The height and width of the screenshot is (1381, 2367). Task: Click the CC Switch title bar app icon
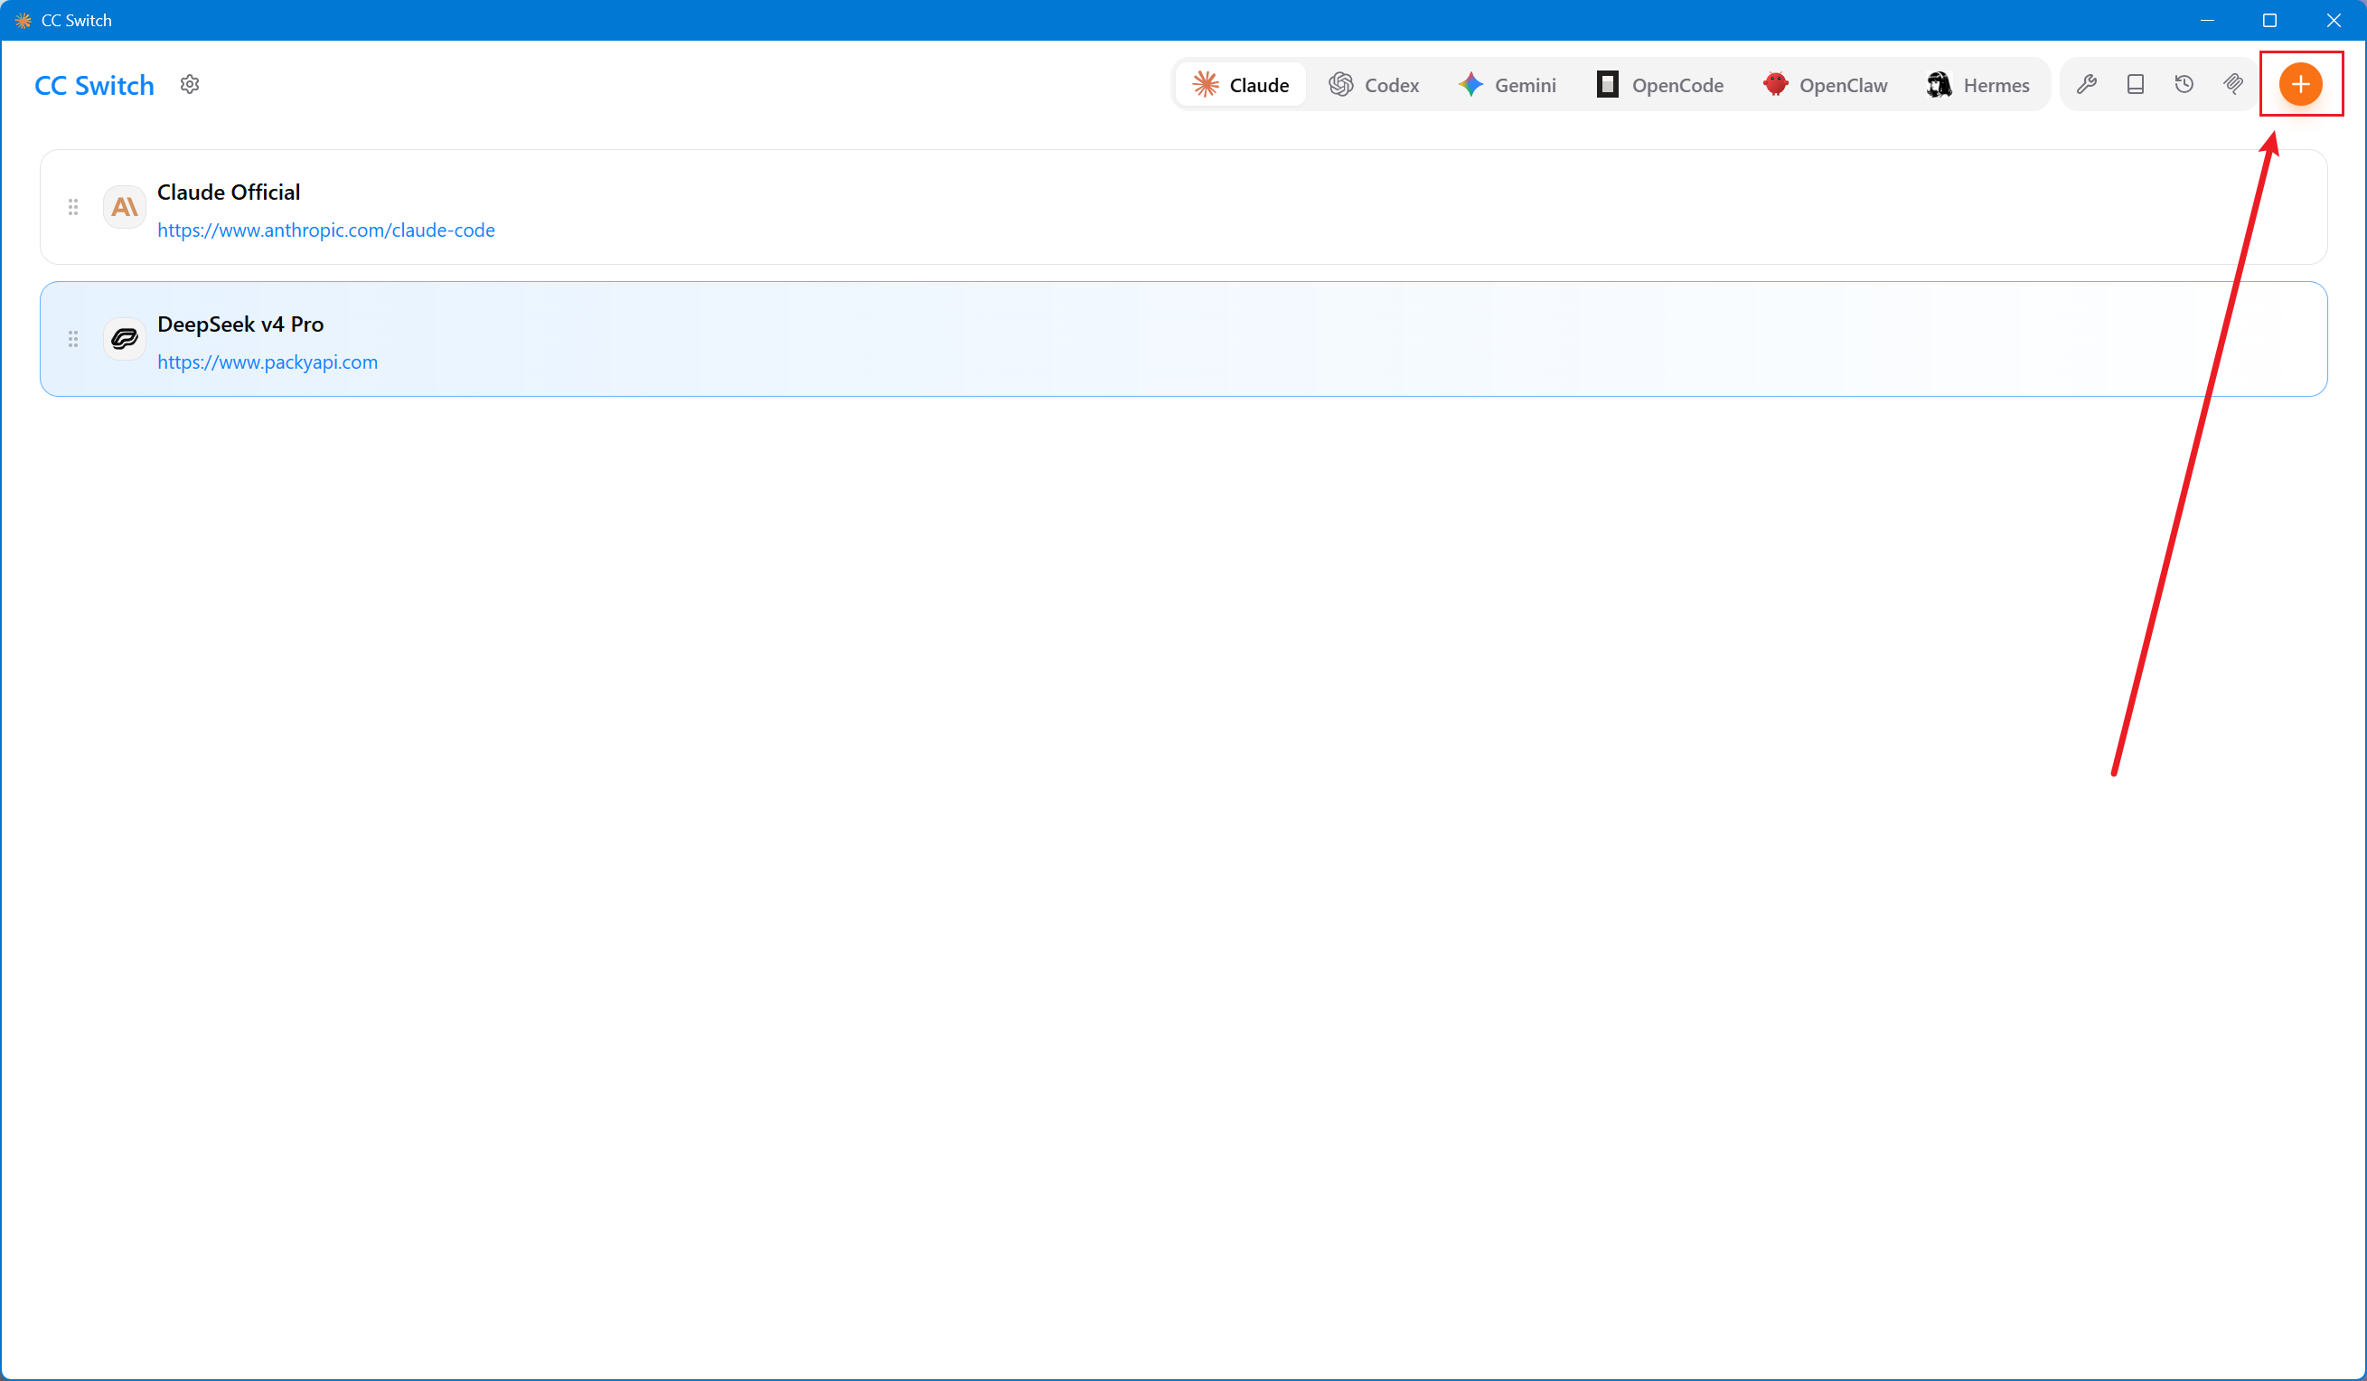(23, 20)
